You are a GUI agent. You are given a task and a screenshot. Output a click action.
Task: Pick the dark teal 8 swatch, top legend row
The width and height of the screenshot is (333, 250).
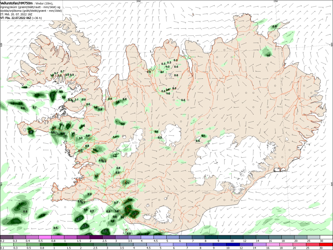pos(211,237)
